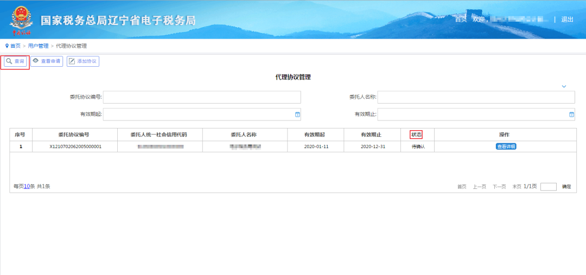This screenshot has height=275, width=586.
Task: Click the 确定 pagination confirm button
Action: coord(566,187)
